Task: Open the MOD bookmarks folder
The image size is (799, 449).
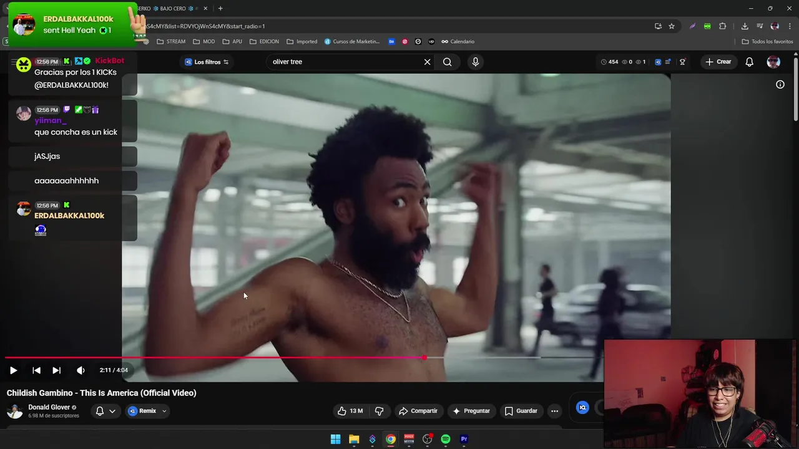Action: [204, 42]
